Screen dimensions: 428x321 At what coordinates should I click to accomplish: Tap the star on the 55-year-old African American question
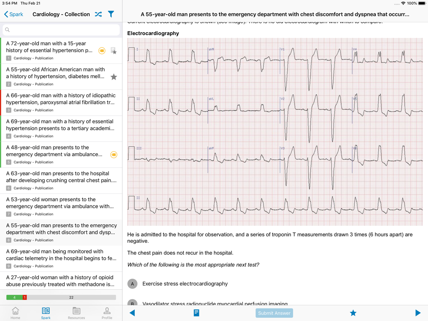pos(114,77)
